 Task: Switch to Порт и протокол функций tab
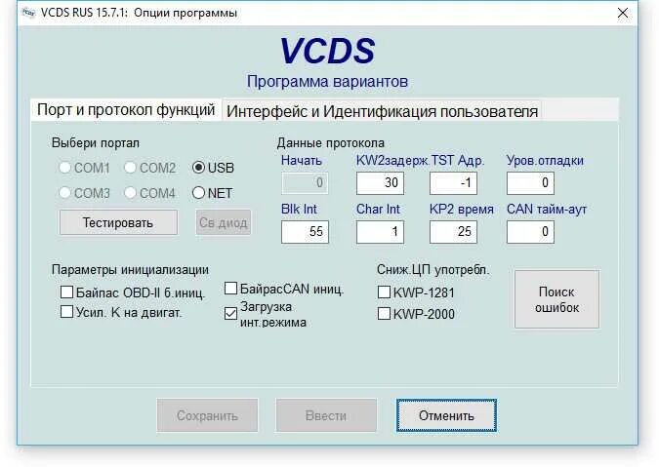pyautogui.click(x=126, y=110)
